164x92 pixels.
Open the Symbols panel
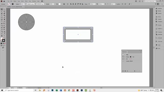[x=159, y=13]
